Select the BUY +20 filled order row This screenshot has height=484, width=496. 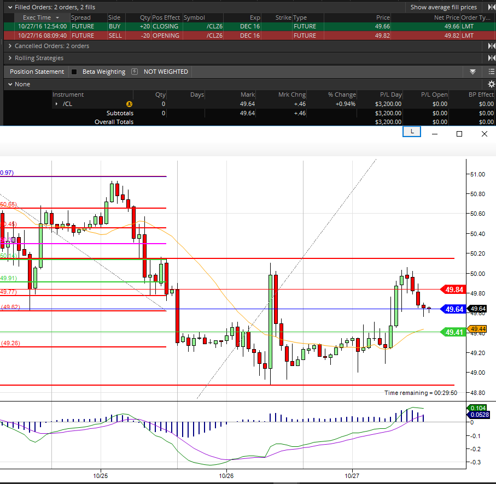point(164,26)
